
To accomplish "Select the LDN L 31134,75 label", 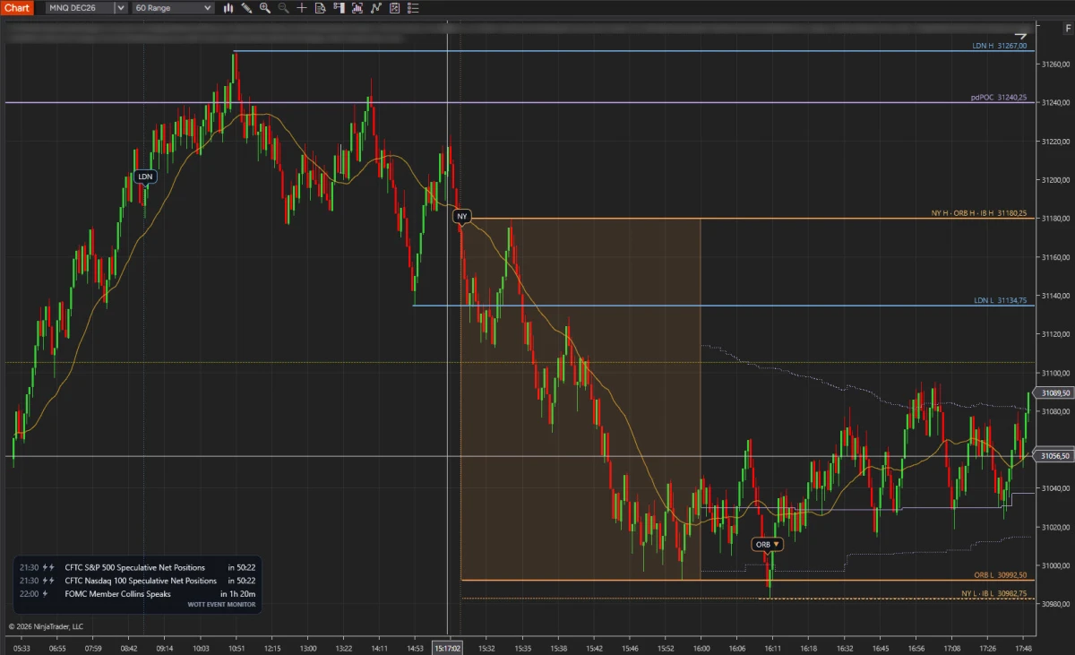I will tap(1000, 300).
